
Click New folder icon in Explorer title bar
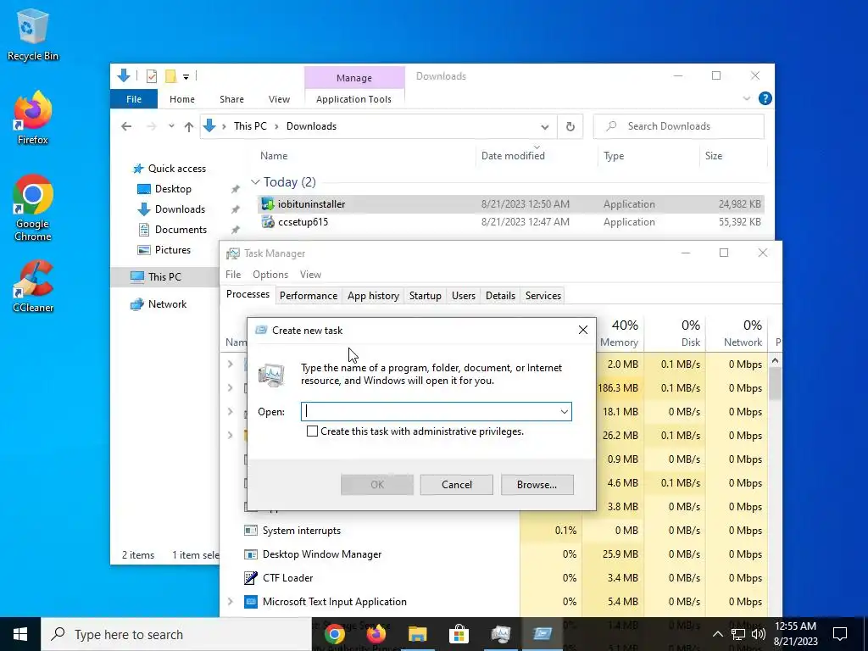coord(171,76)
